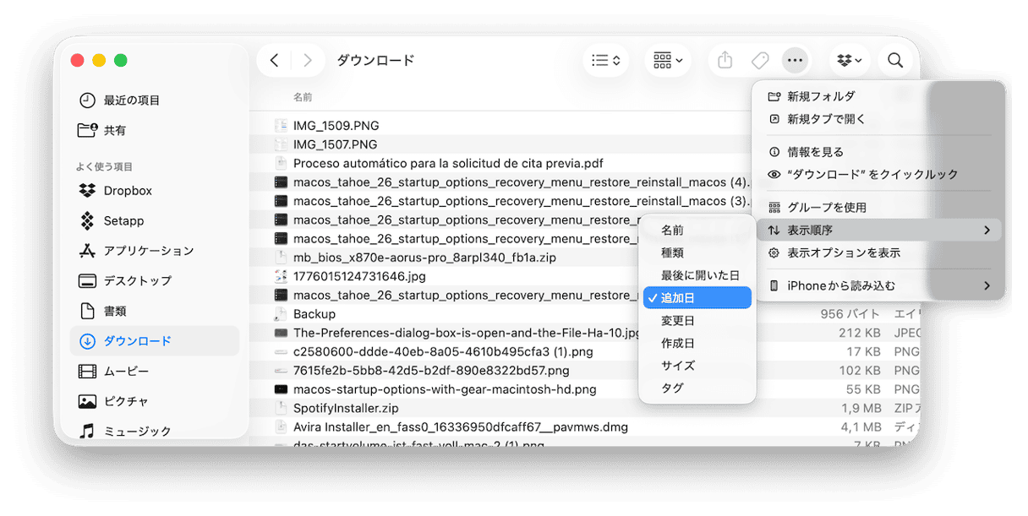
Task: Expand the 表示順序 submenu
Action: (x=878, y=230)
